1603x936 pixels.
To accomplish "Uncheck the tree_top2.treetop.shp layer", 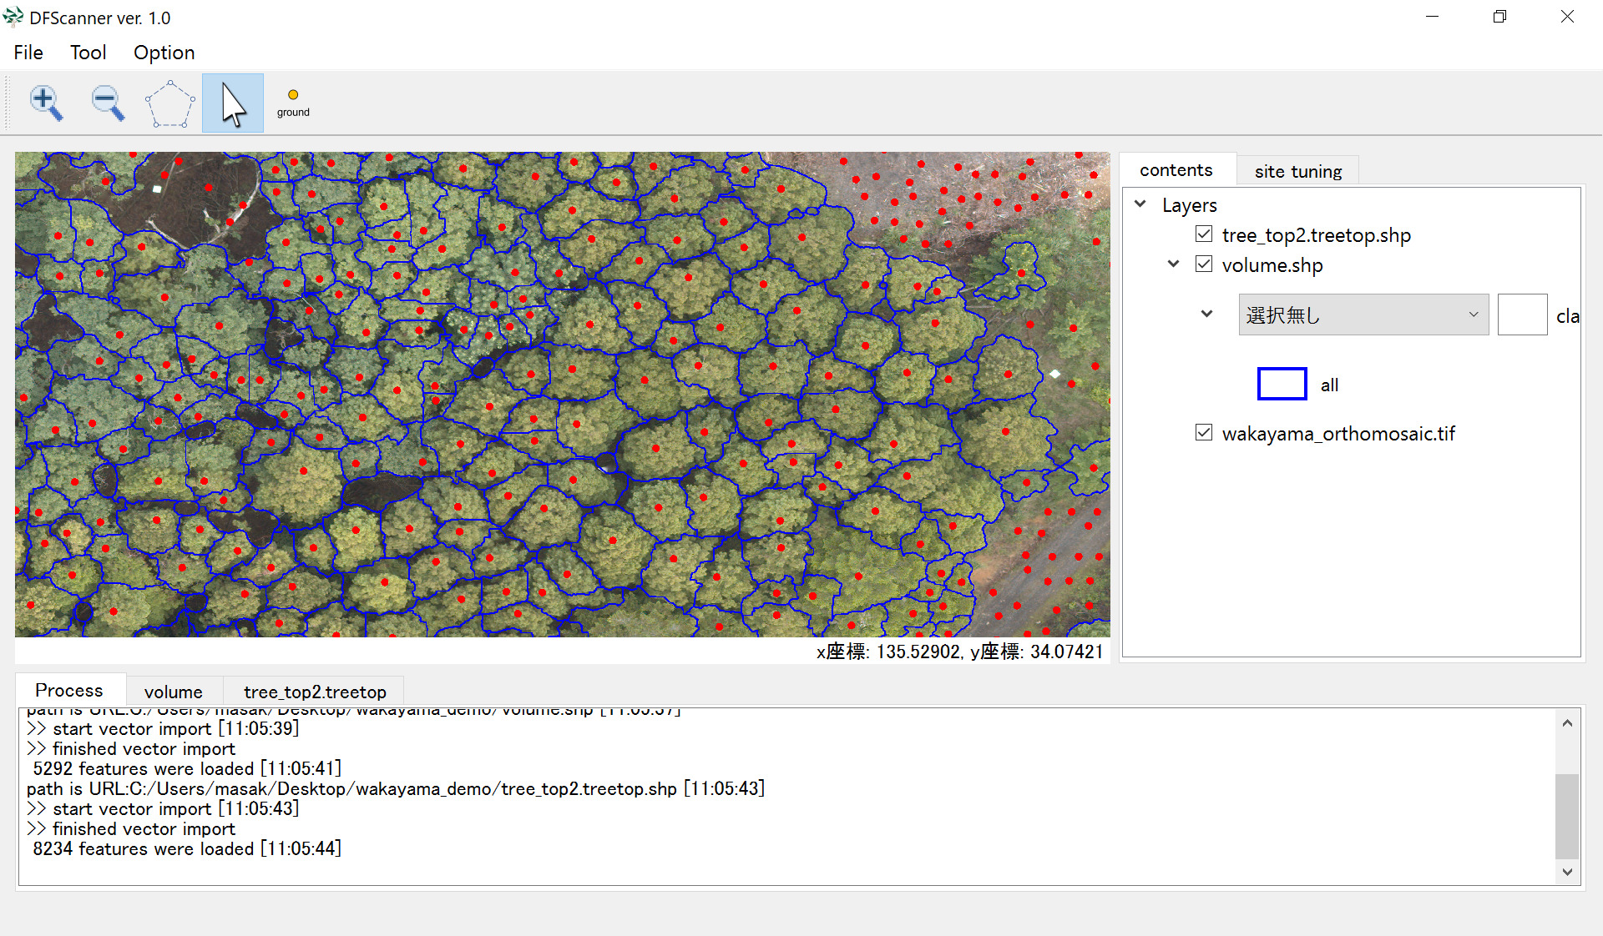I will tap(1204, 234).
